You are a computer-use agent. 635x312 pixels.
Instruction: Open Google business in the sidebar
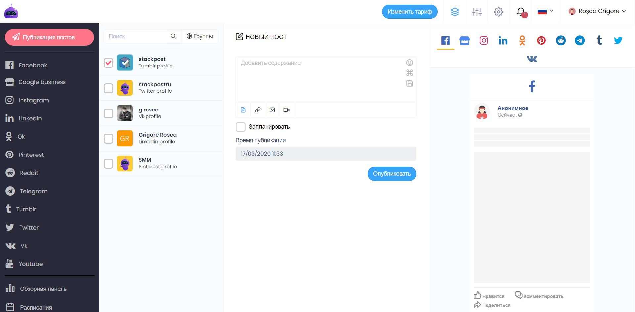(x=35, y=82)
